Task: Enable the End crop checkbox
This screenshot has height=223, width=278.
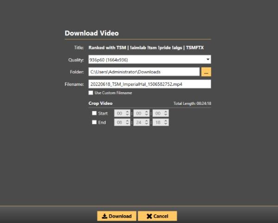Action: 95,122
